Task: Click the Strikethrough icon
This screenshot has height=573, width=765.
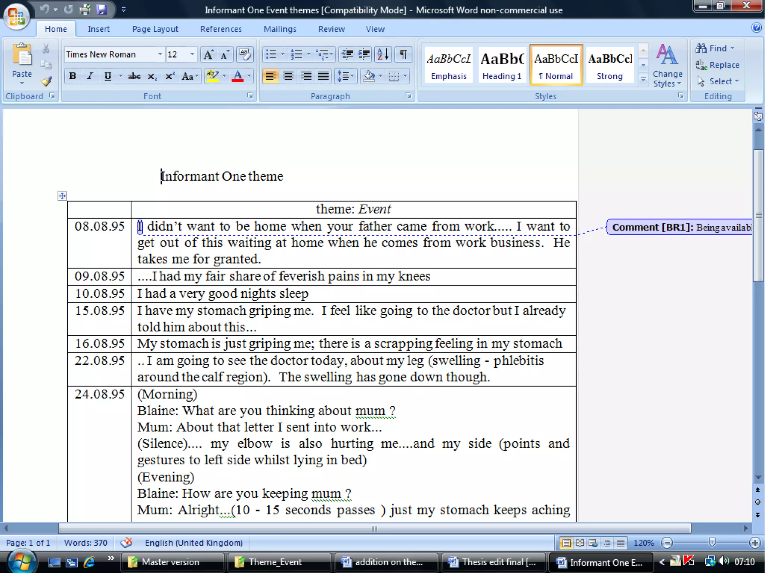Action: click(134, 77)
